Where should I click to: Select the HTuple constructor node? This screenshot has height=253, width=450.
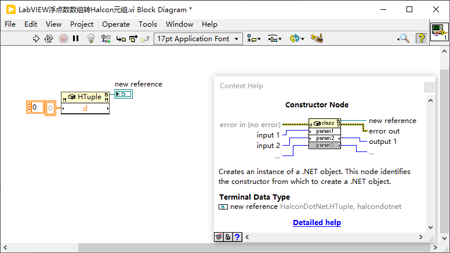tap(85, 97)
